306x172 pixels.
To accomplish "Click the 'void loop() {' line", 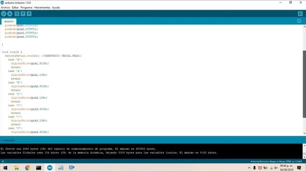I will [x=12, y=52].
